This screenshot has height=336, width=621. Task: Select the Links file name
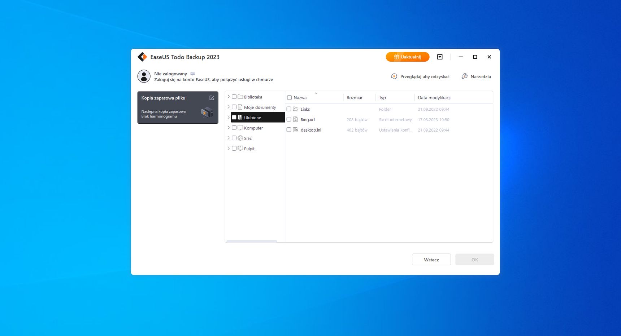point(305,109)
